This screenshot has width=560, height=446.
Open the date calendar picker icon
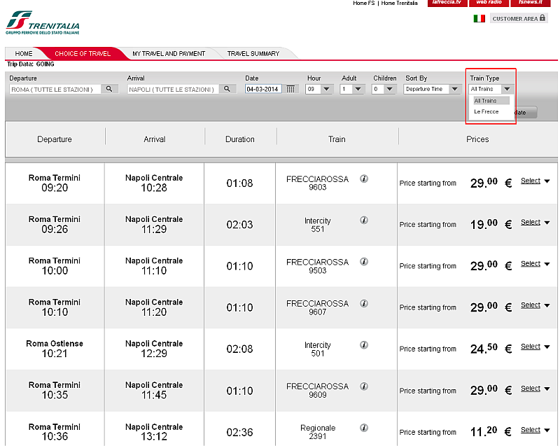coord(290,89)
